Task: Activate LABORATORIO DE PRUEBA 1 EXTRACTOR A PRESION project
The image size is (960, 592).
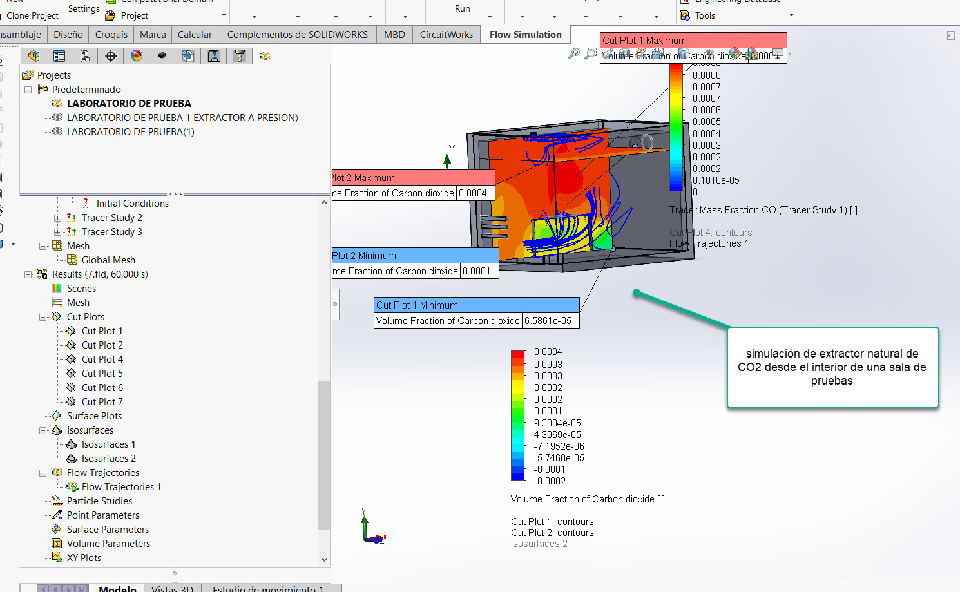Action: (182, 118)
